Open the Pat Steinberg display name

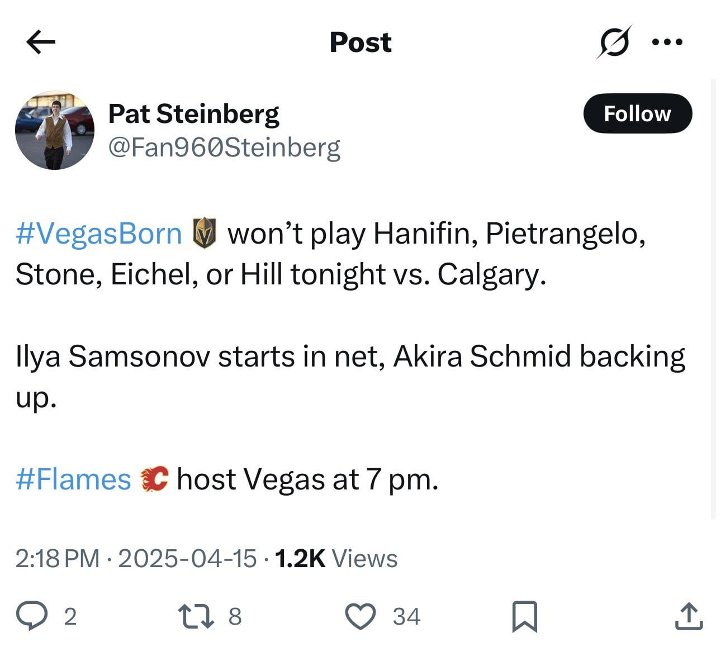click(x=193, y=113)
